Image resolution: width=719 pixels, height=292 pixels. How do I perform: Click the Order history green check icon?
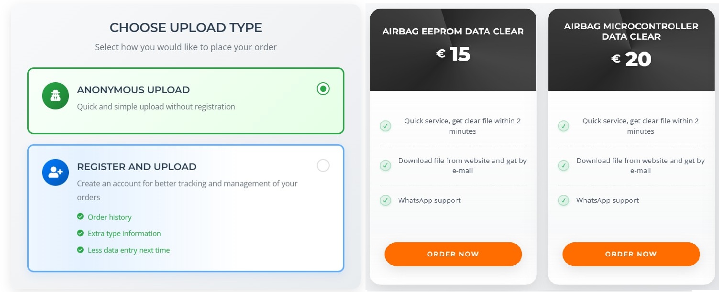(80, 216)
